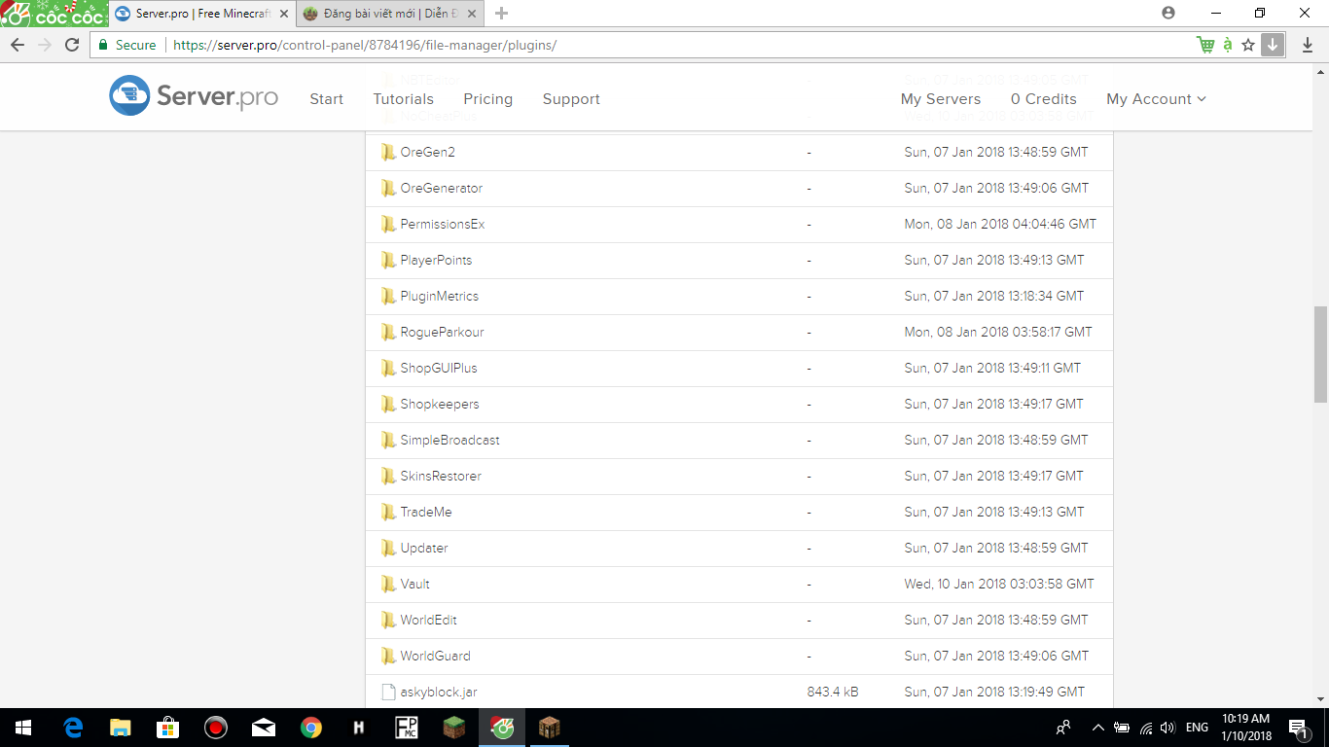Open the Vault folder
The width and height of the screenshot is (1329, 747).
click(x=415, y=584)
